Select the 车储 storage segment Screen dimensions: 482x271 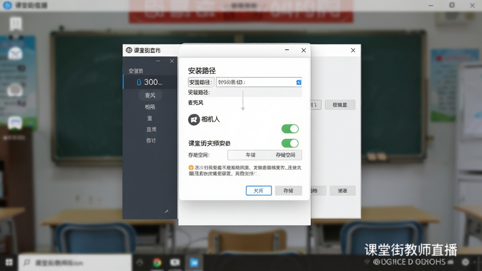(250, 155)
